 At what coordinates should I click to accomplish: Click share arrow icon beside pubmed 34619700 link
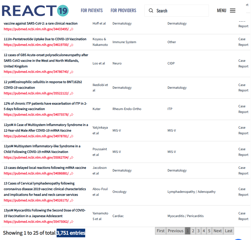coord(72,45)
